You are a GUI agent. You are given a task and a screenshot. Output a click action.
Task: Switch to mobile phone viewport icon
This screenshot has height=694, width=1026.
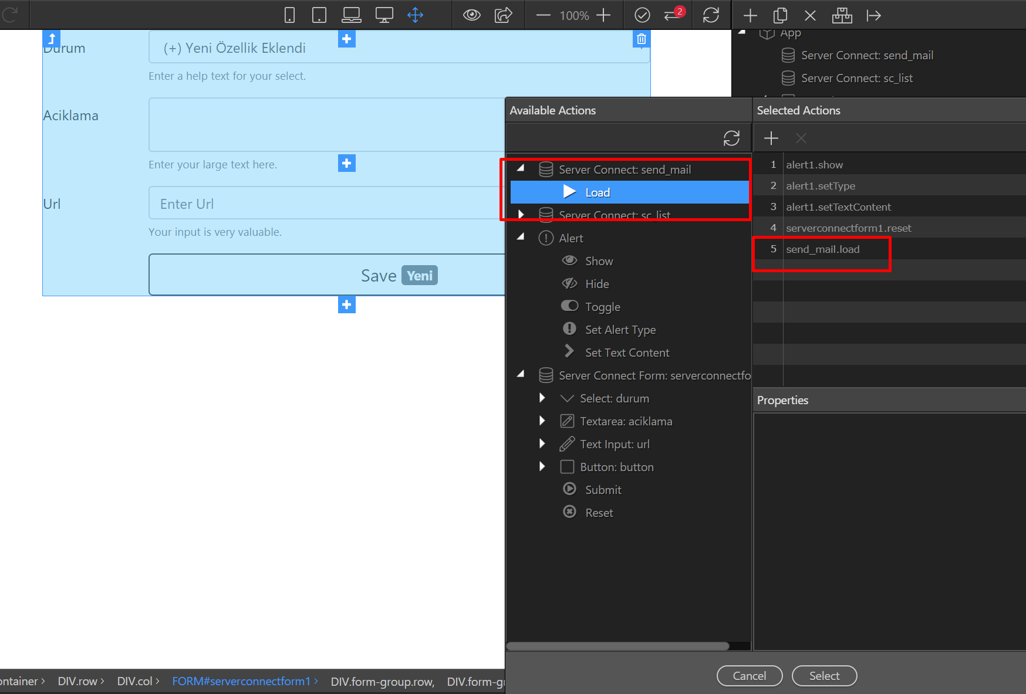coord(289,15)
